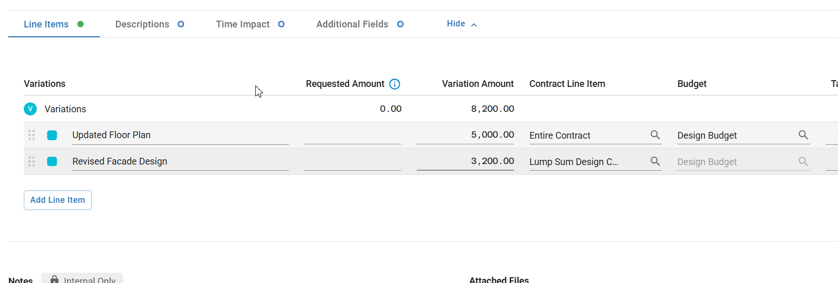The height and width of the screenshot is (283, 838).
Task: Search contract line item for Updated Floor Plan
Action: tap(655, 135)
